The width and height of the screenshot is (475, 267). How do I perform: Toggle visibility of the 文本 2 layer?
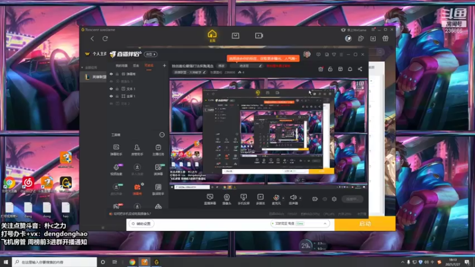coord(111,103)
